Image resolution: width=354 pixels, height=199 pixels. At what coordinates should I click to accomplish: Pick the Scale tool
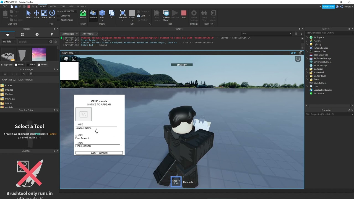[44, 14]
